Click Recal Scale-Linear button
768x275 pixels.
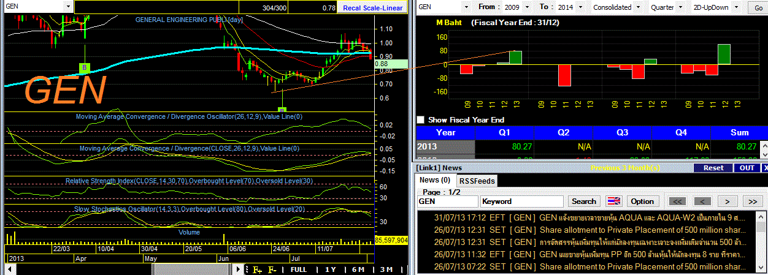click(x=373, y=7)
